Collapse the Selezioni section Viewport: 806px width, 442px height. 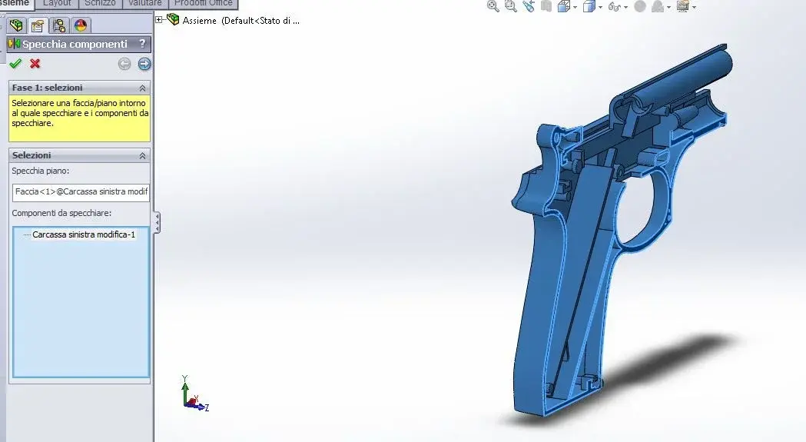(142, 155)
